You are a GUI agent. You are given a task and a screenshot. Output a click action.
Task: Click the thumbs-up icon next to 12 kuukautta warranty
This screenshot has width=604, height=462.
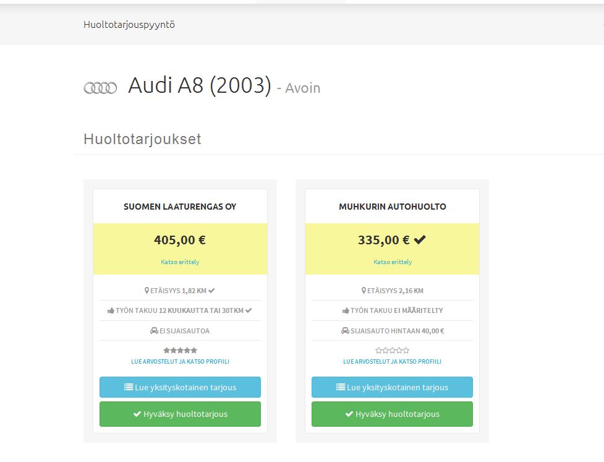tap(111, 310)
